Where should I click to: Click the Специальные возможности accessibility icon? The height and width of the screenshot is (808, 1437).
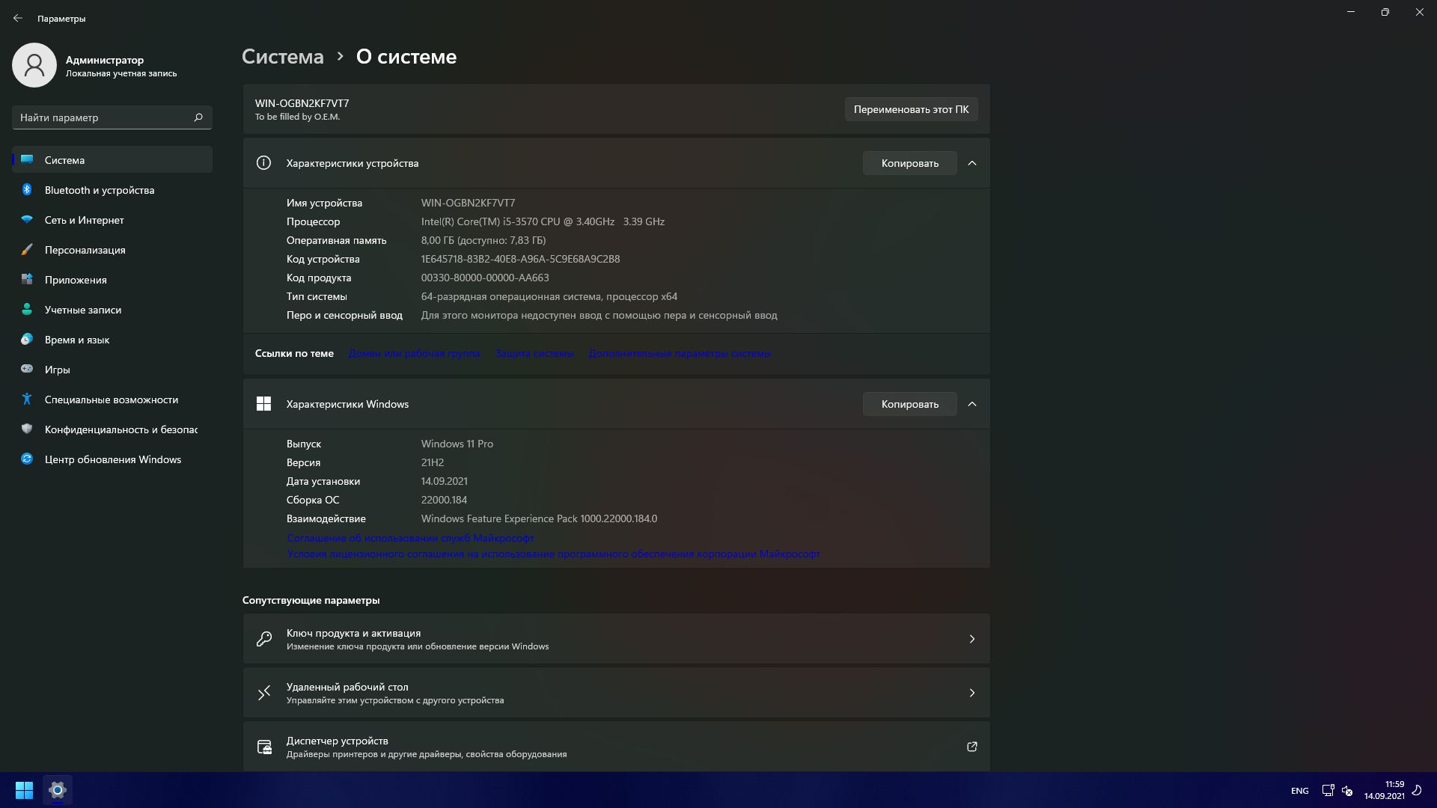(27, 400)
